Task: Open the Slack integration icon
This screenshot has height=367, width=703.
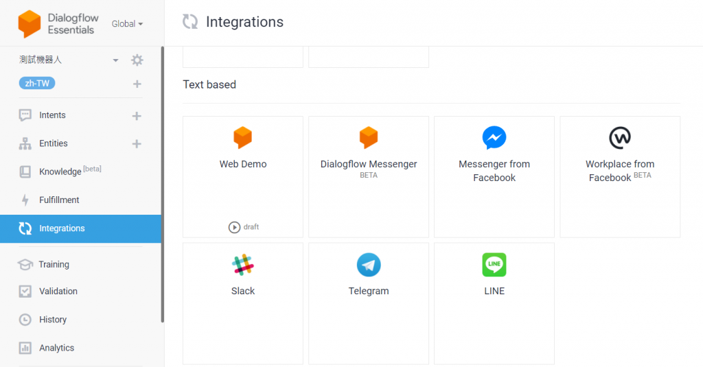Action: click(x=243, y=265)
